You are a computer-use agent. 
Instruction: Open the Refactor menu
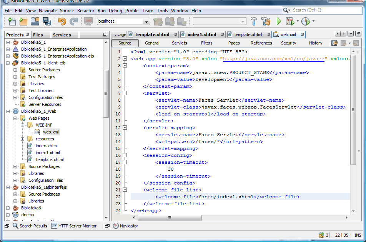click(x=86, y=11)
